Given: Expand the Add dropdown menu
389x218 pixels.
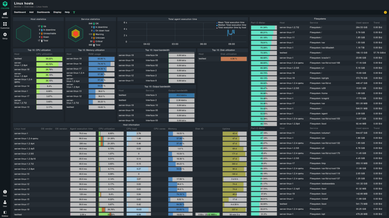Looking at the screenshot, I should coord(31,12).
